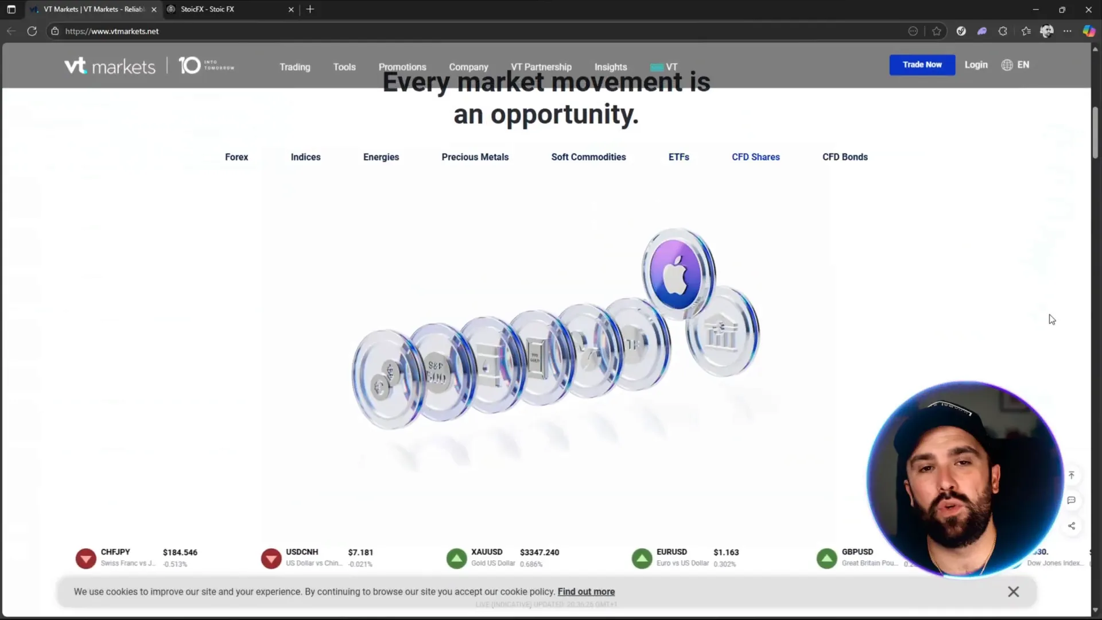
Task: Open the browser Extensions puzzle icon
Action: 1003,31
